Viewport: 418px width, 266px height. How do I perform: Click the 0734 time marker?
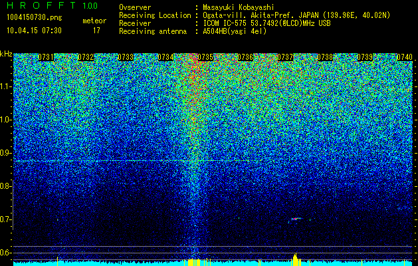tap(165, 57)
